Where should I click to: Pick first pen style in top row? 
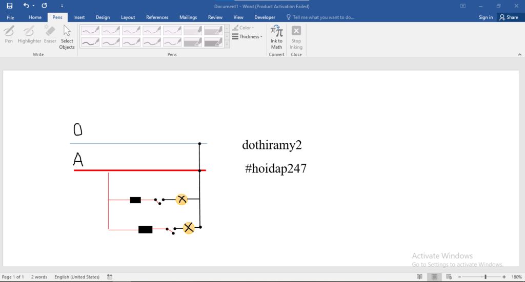pos(90,31)
